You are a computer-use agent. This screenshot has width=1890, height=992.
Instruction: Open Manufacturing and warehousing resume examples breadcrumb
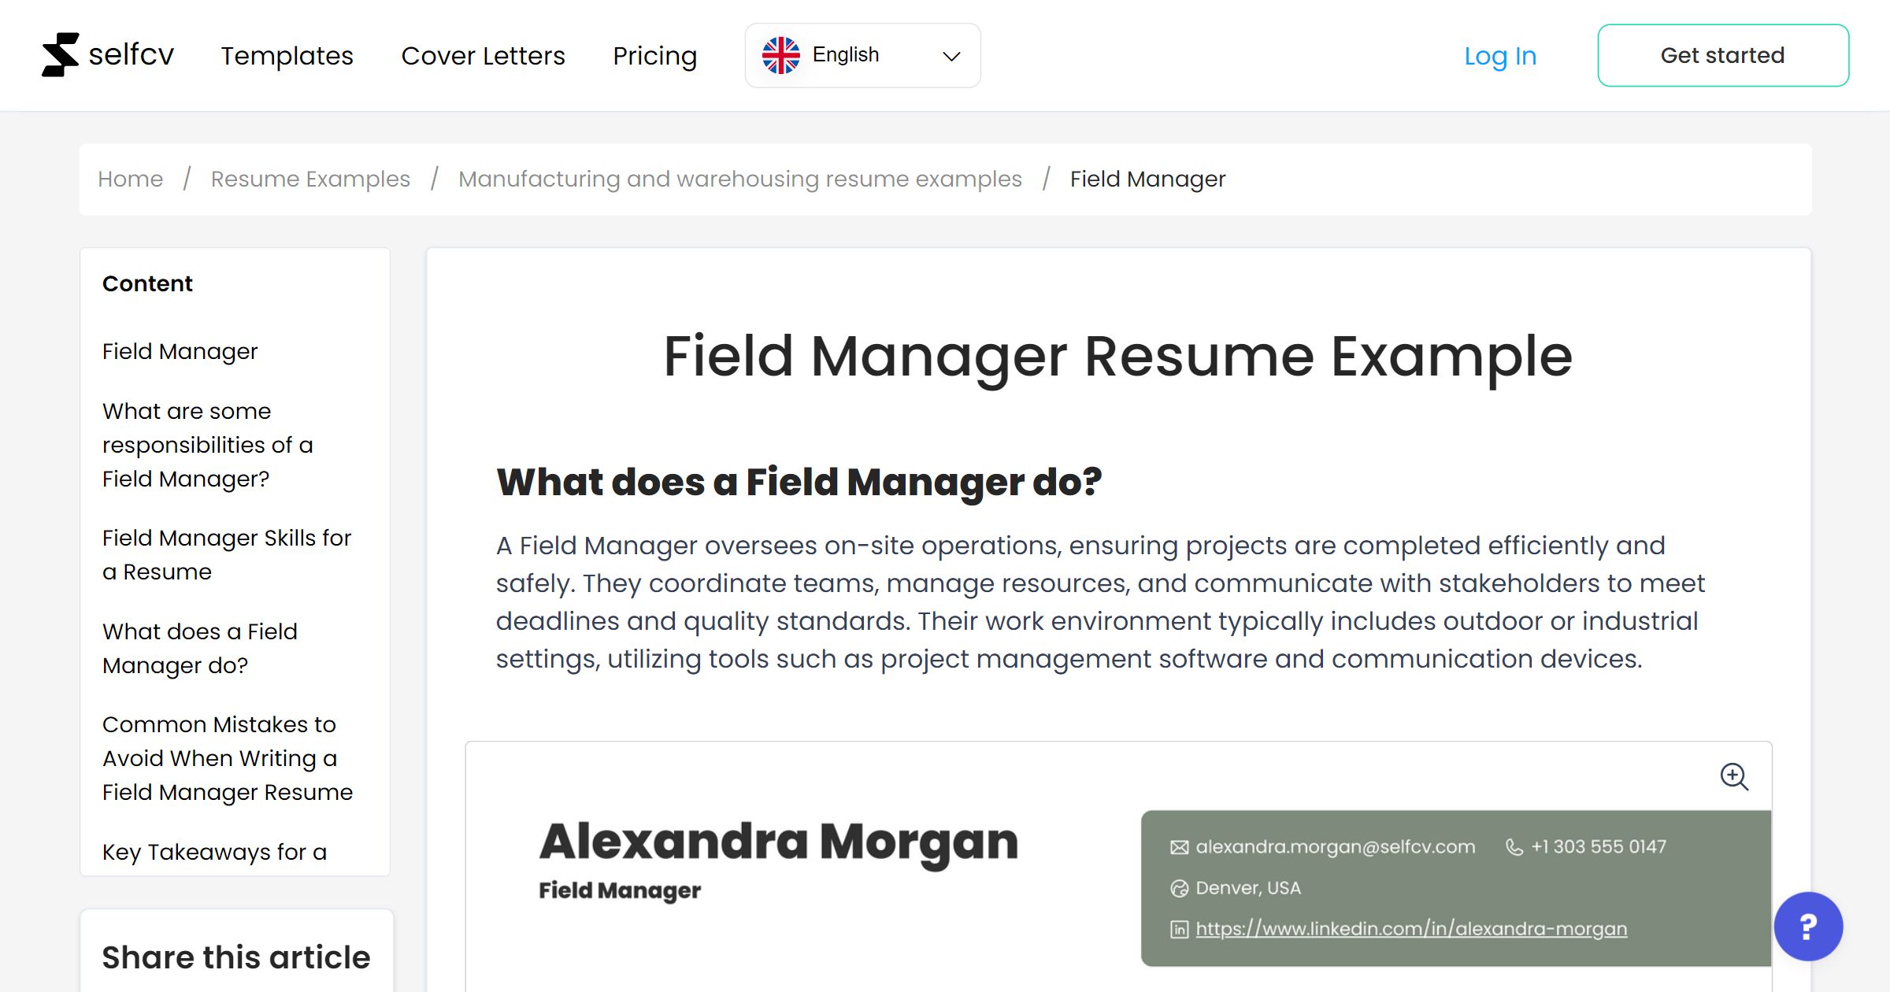point(739,179)
